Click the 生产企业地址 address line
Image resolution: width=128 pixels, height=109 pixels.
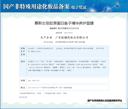(64, 42)
